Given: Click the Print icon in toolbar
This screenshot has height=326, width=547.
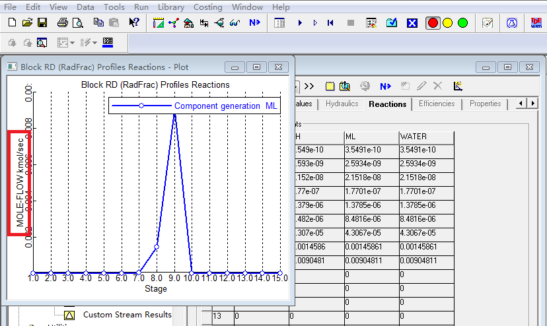Looking at the screenshot, I should click(x=62, y=23).
